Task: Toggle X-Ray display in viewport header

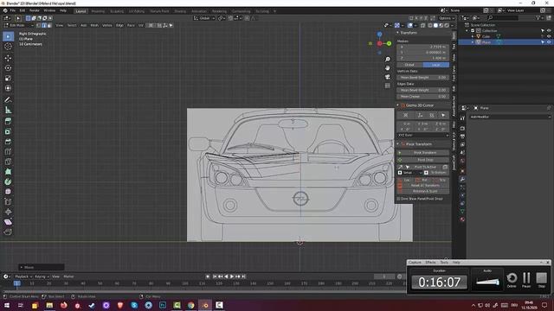Action: click(423, 25)
